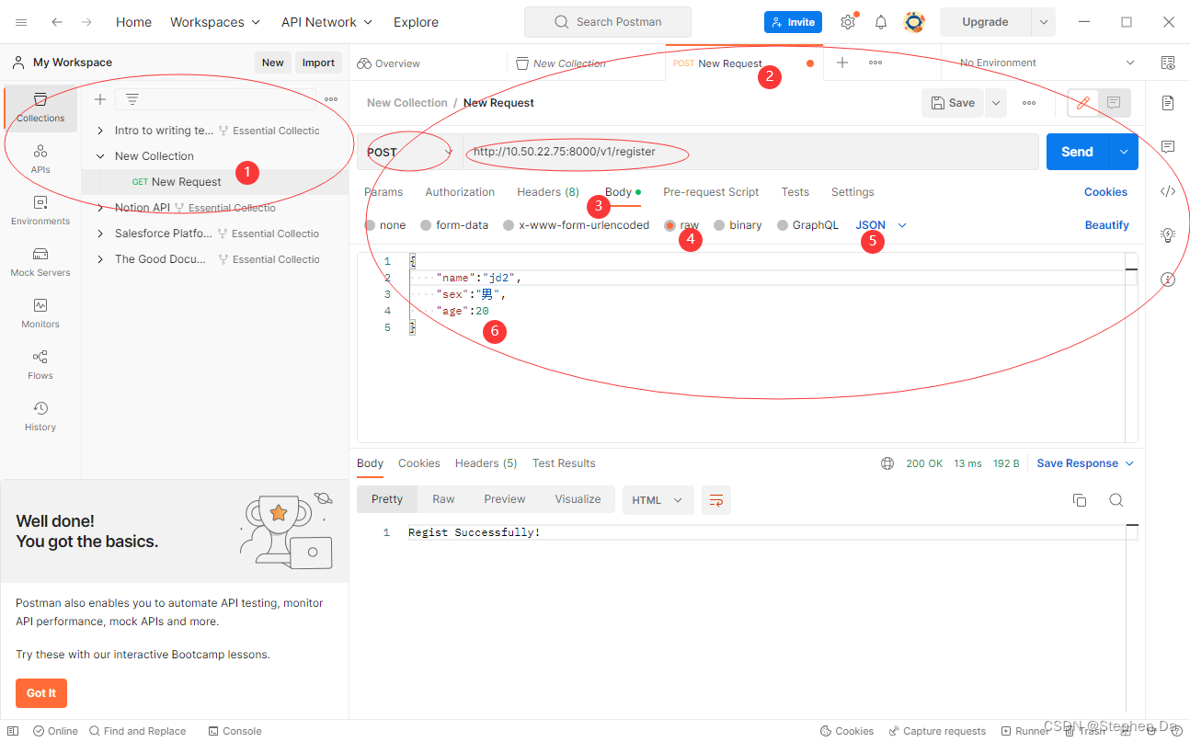Open the related requests lightbulb icon
1190x742 pixels.
pyautogui.click(x=1168, y=235)
